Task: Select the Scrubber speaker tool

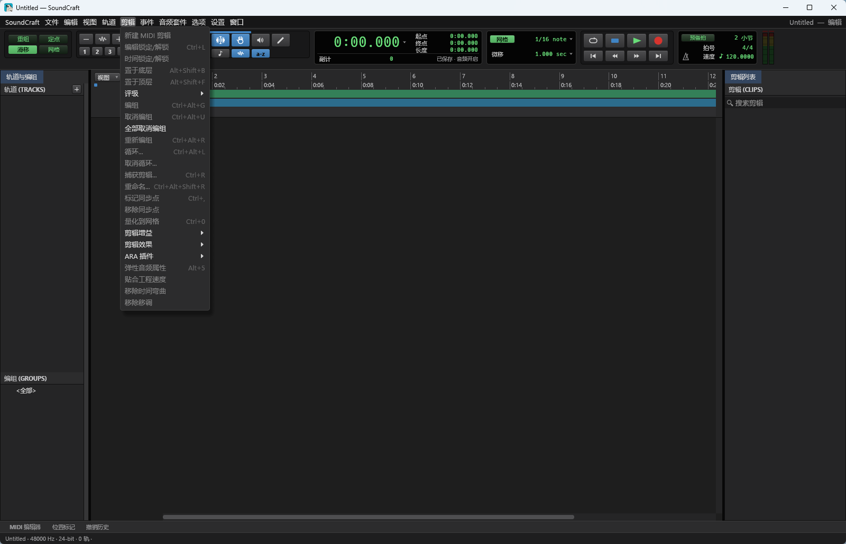Action: click(260, 40)
